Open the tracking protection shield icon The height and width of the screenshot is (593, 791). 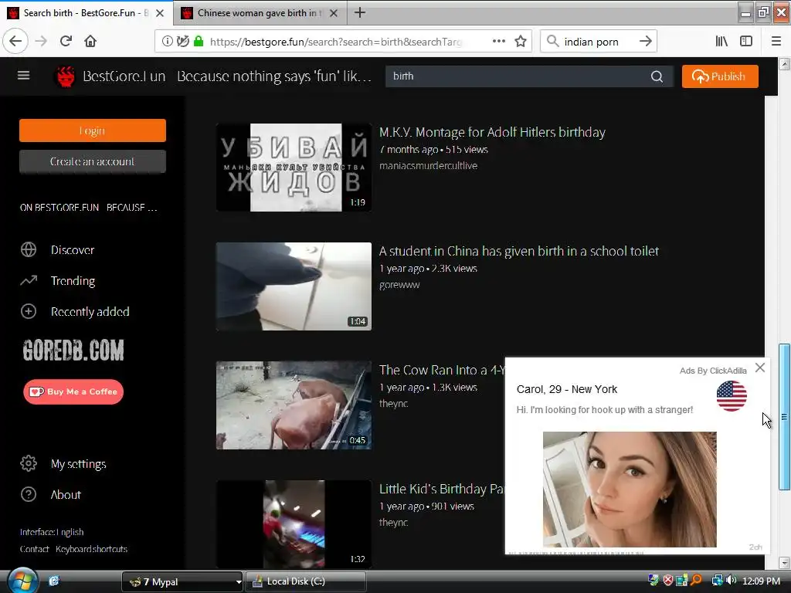click(x=183, y=42)
